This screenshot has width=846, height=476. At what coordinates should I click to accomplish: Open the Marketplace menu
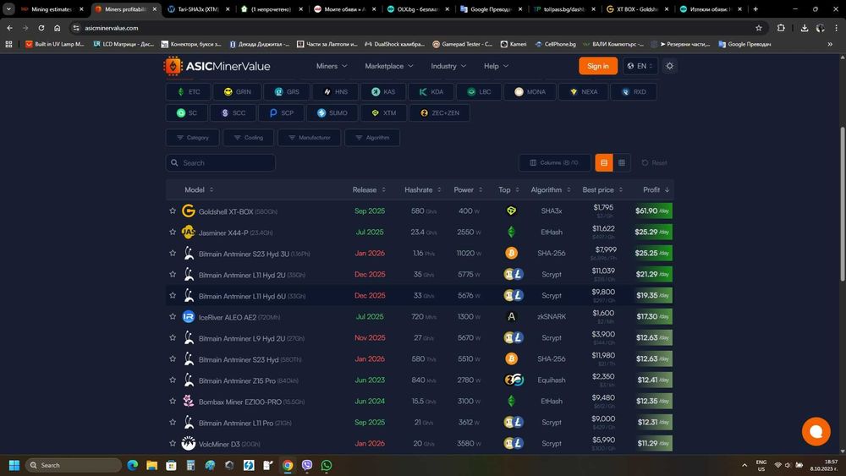389,66
